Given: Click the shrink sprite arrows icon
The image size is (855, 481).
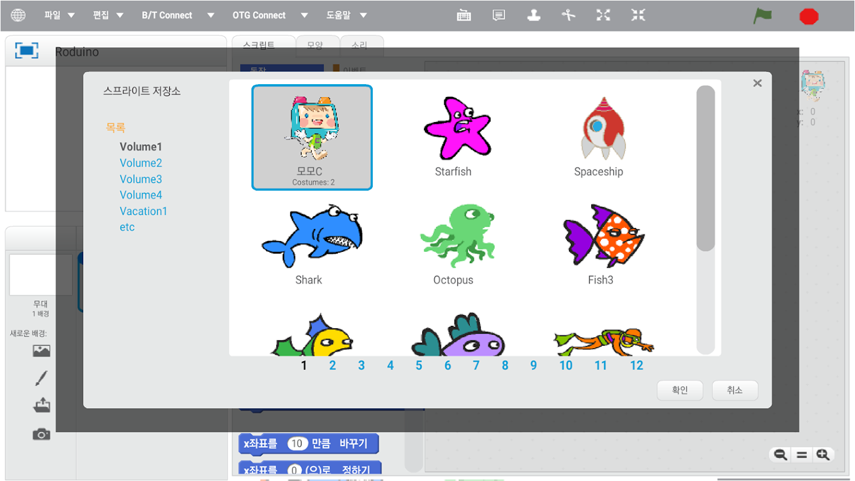Looking at the screenshot, I should (638, 16).
